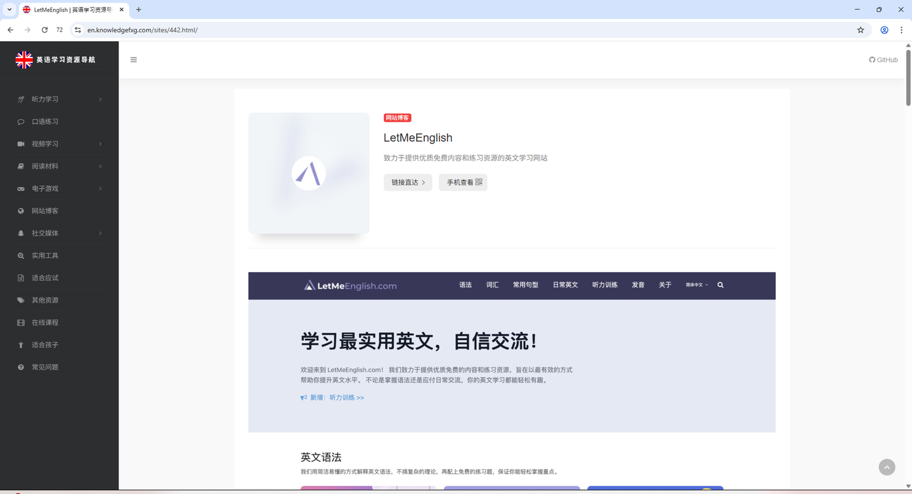This screenshot has width=912, height=494.
Task: Select 语法 in the LetMeEnglish navbar
Action: 465,285
